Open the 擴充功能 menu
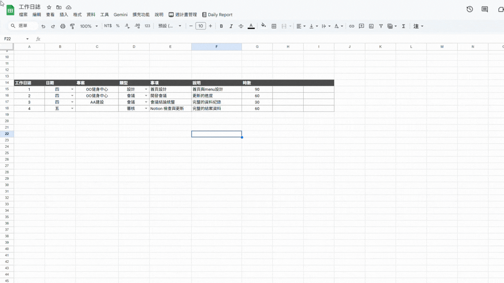 [141, 15]
